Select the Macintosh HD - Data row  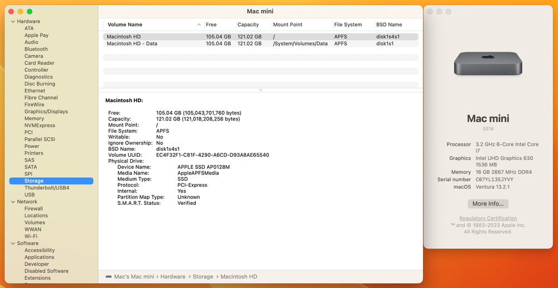click(261, 44)
